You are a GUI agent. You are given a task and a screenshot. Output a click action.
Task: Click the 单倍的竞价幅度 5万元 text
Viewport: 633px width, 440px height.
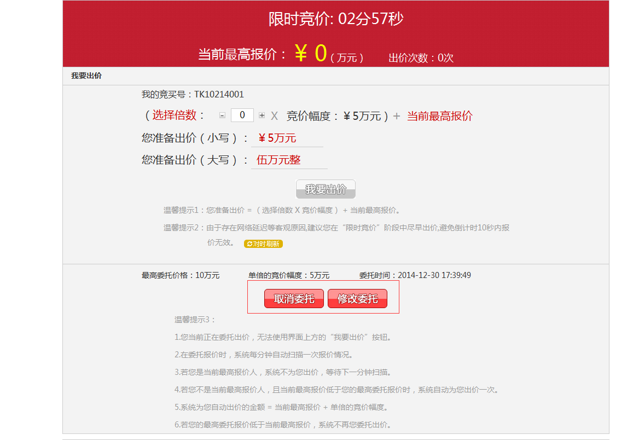coord(288,275)
